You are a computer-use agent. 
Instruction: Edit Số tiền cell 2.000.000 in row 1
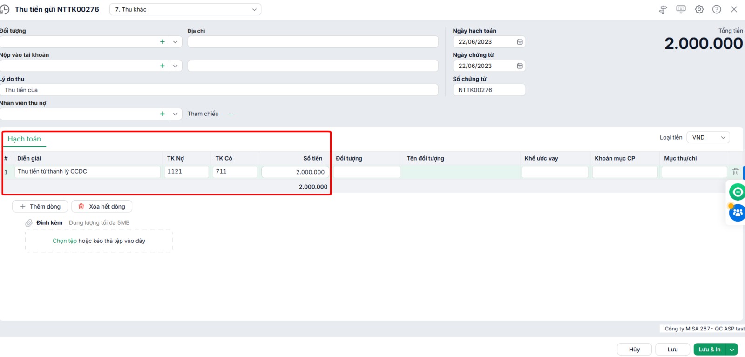(295, 172)
